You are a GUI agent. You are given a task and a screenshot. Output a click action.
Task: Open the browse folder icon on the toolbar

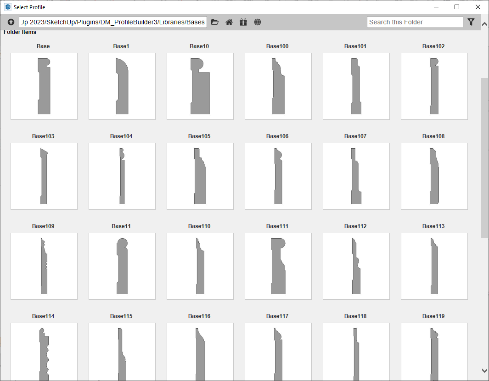[215, 22]
